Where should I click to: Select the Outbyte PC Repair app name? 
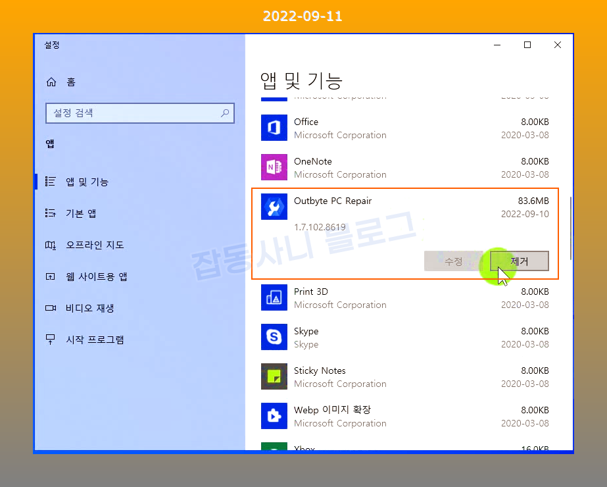(333, 201)
